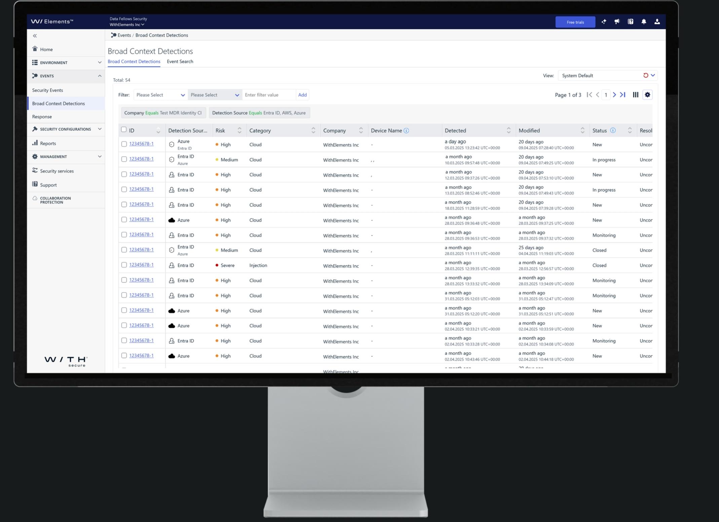Open the help question-mark icon
719x522 pixels.
click(631, 22)
